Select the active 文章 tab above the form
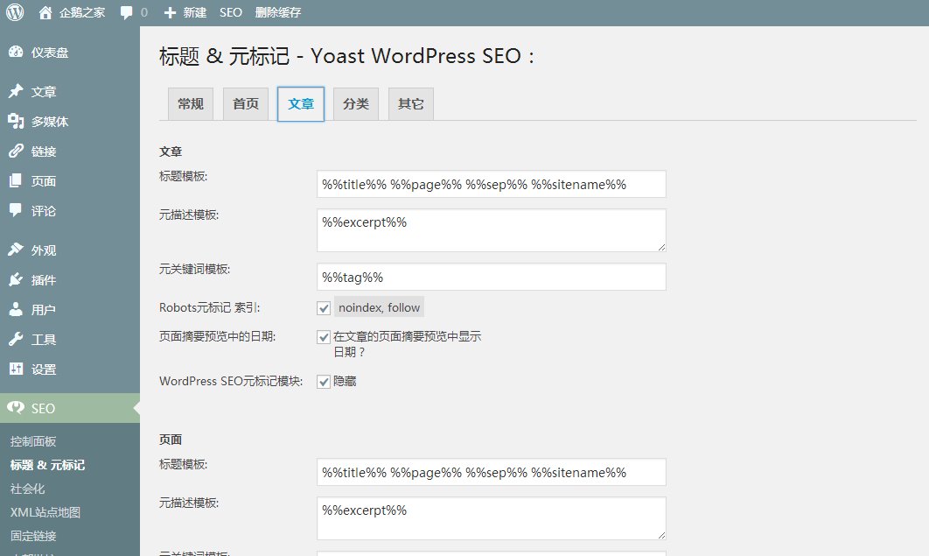This screenshot has width=929, height=556. coord(301,103)
